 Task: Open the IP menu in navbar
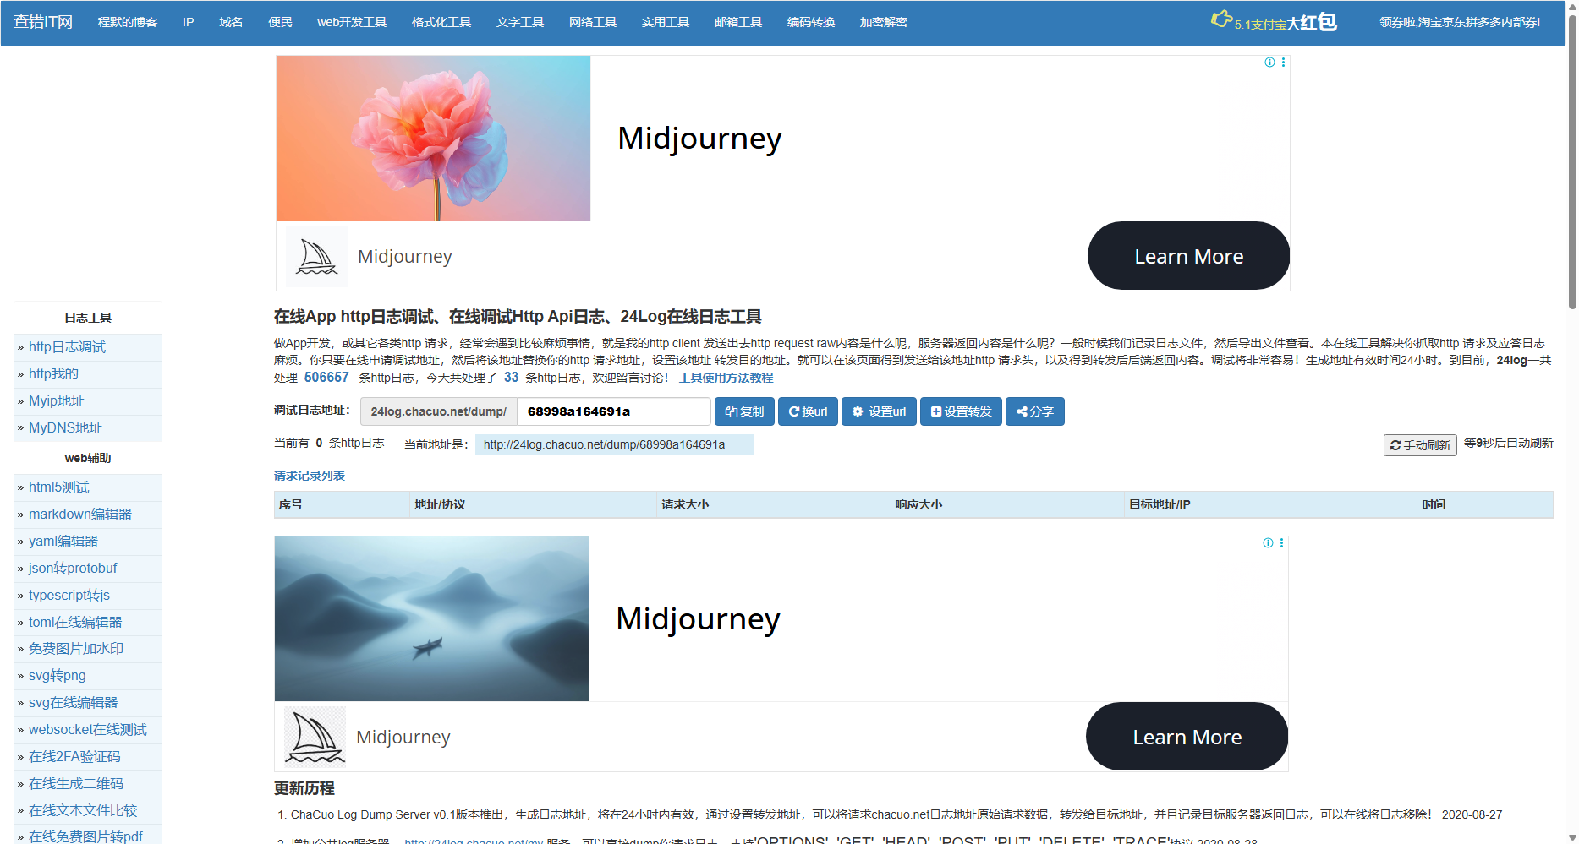(x=188, y=22)
